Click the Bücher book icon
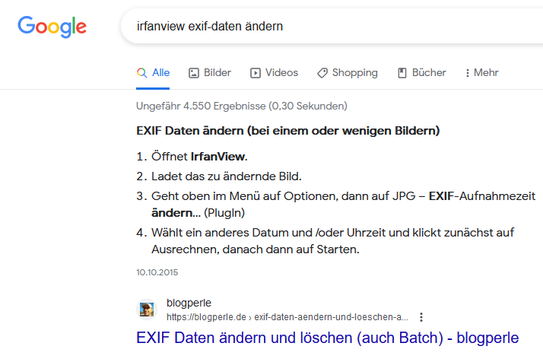This screenshot has height=359, width=543. [x=402, y=73]
